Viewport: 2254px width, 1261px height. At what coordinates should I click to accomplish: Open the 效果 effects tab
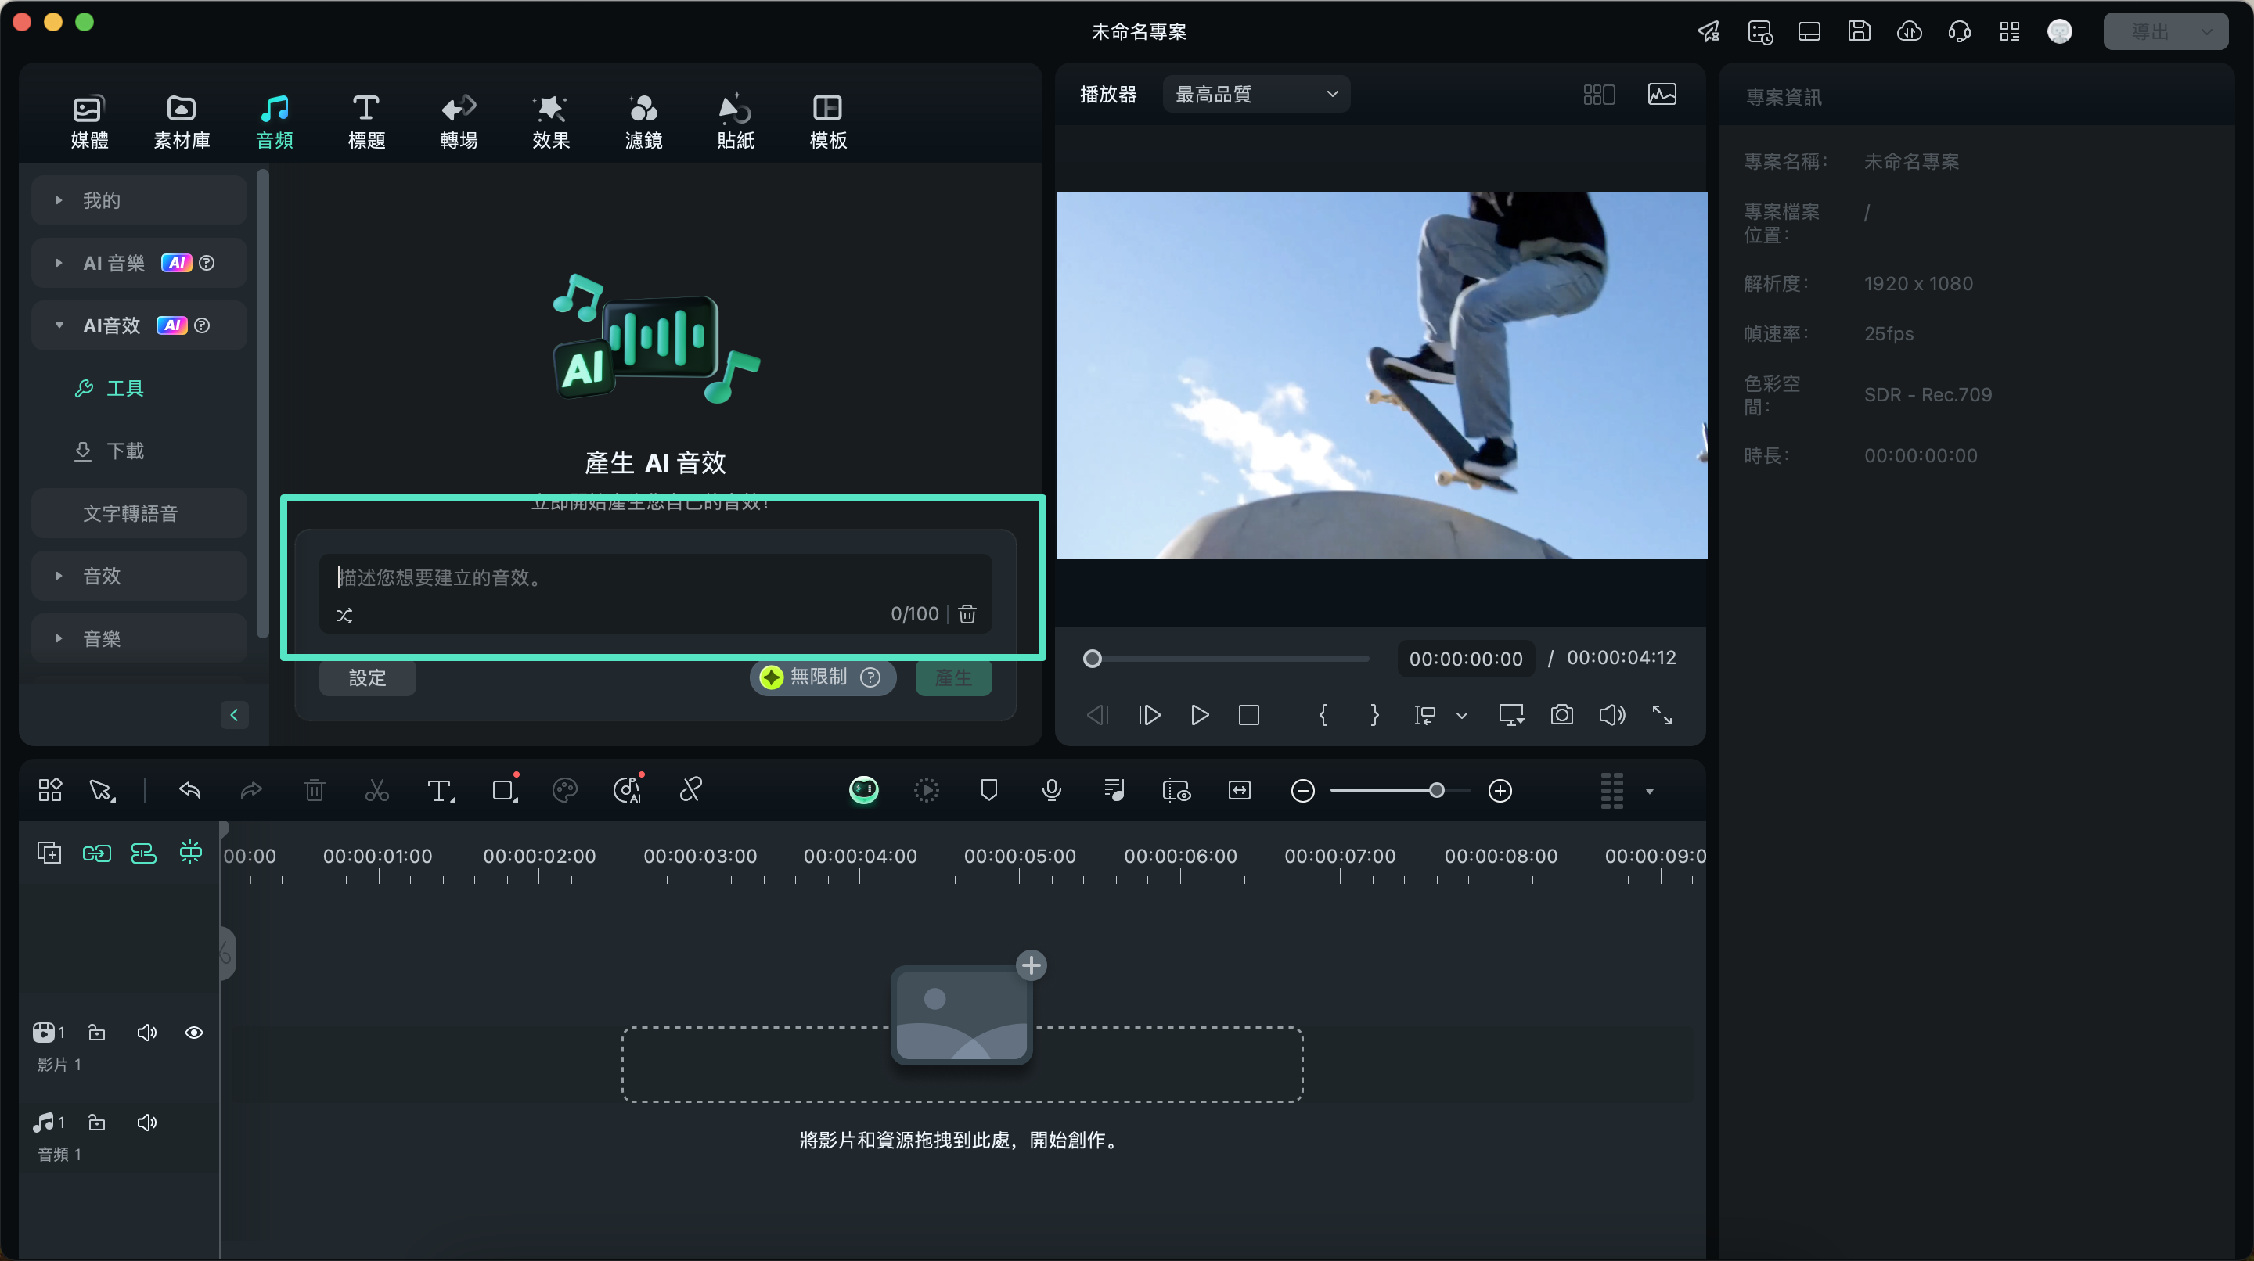(x=550, y=121)
